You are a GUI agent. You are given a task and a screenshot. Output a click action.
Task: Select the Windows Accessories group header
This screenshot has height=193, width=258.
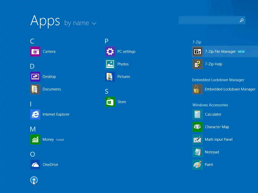tap(210, 105)
